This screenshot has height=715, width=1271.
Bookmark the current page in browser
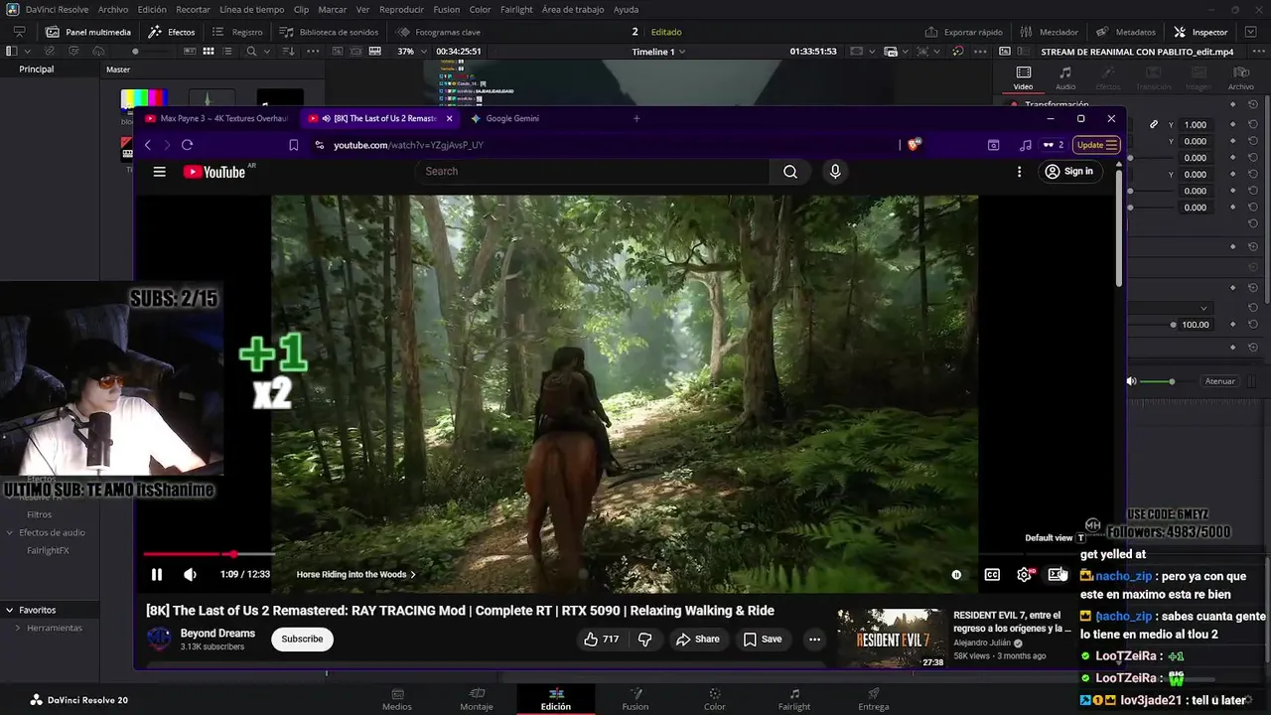click(x=294, y=145)
